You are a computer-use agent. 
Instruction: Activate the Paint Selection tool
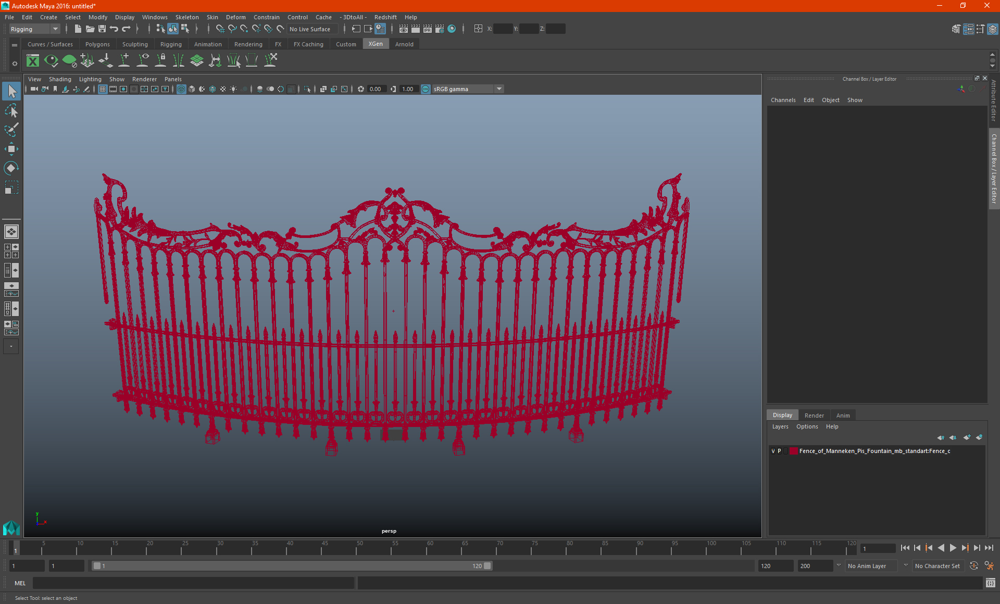point(11,130)
